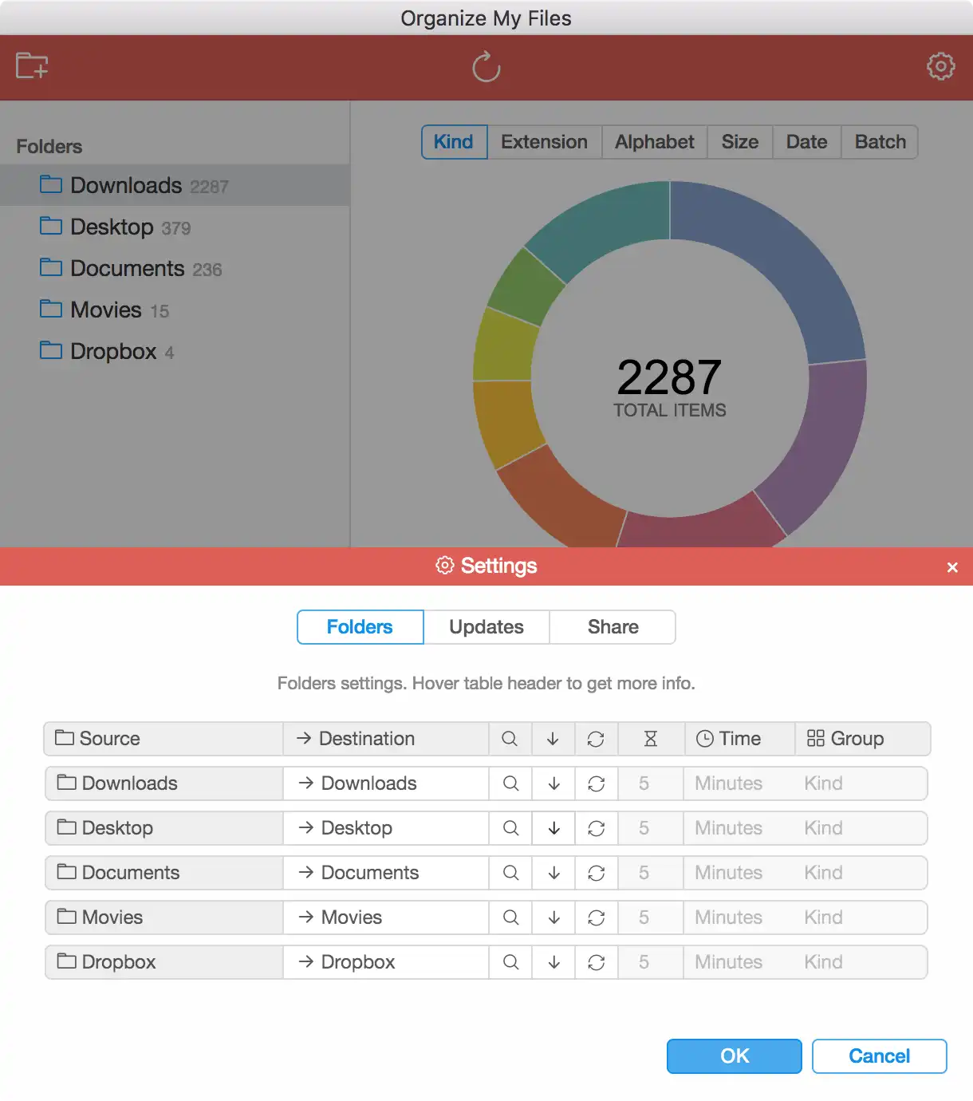The height and width of the screenshot is (1101, 973).
Task: Click Downloads source cell in settings table
Action: [163, 783]
